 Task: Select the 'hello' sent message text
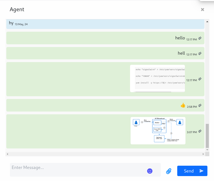pos(180,38)
